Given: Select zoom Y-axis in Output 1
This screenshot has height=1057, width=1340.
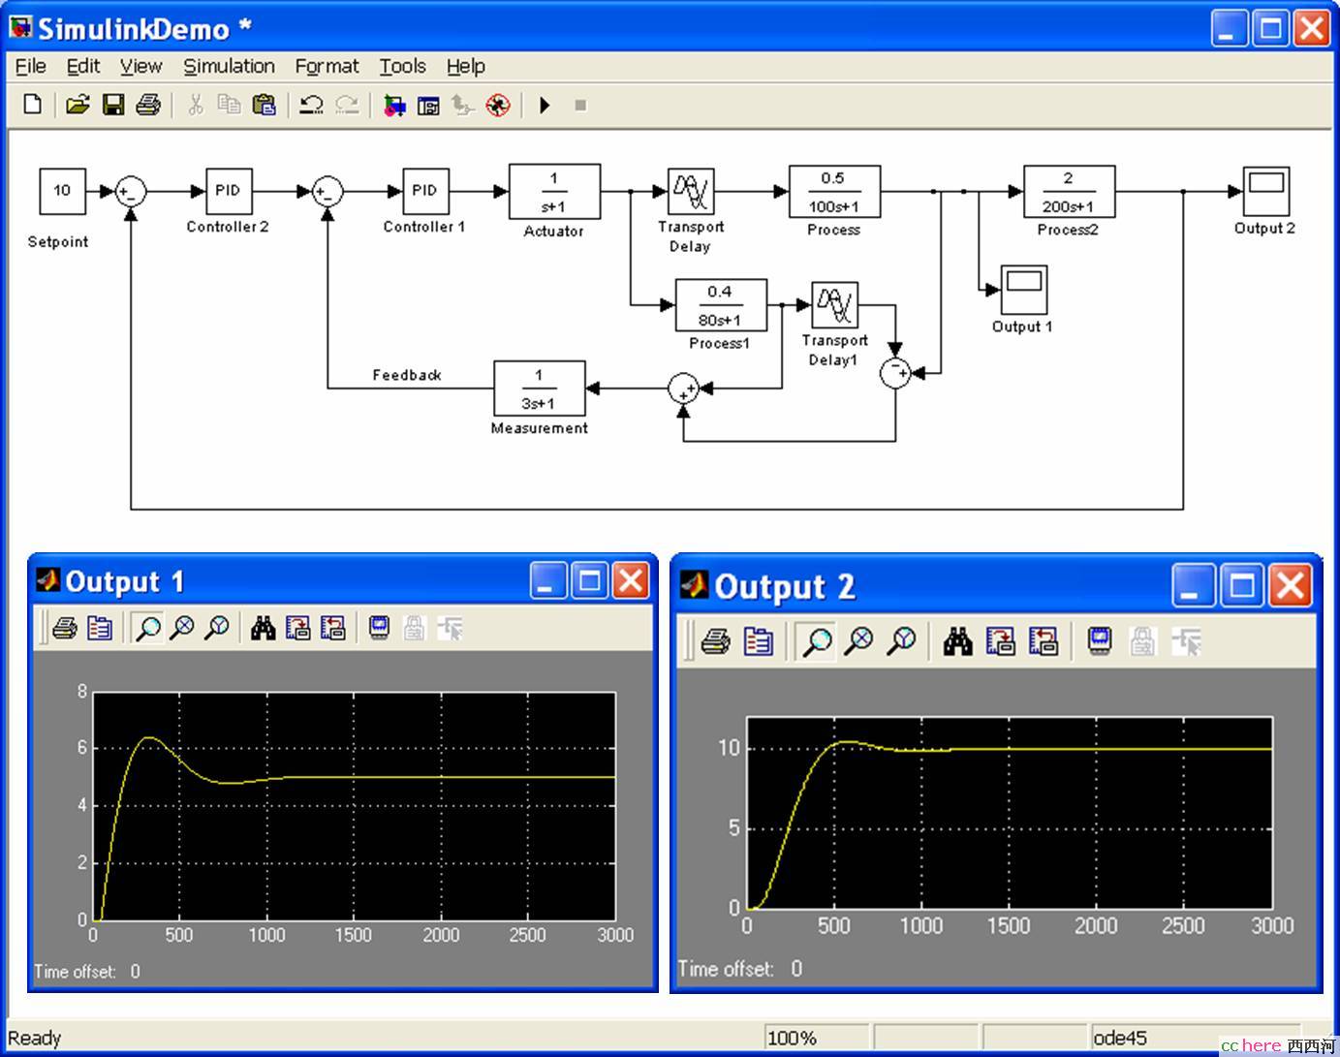Looking at the screenshot, I should tap(217, 628).
